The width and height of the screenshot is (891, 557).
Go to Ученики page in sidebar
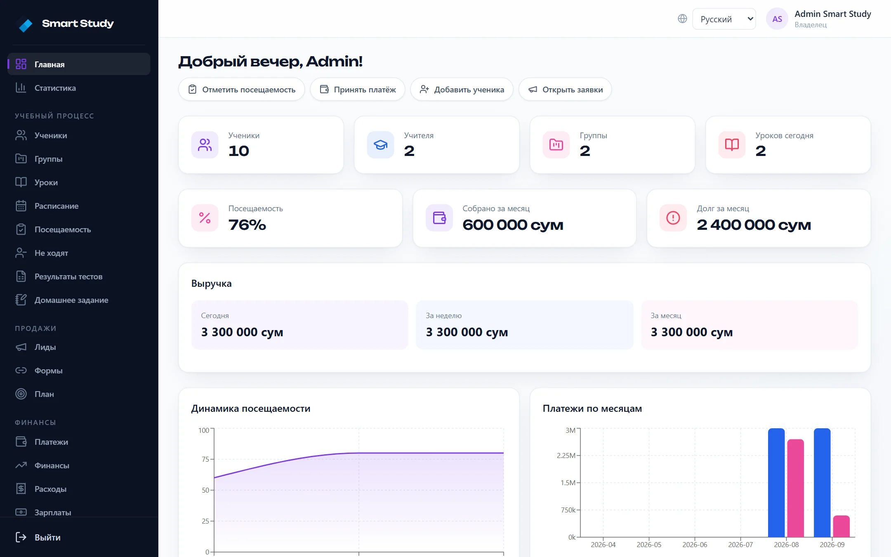click(79, 135)
